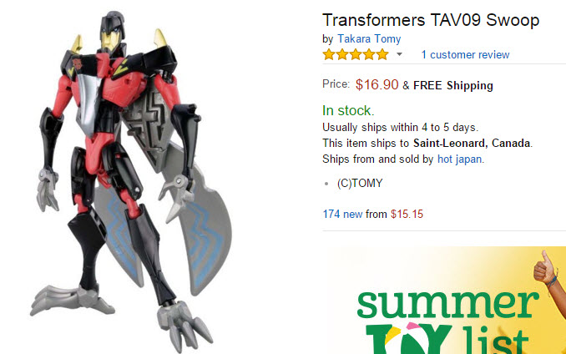Open the Takara Tomy brand link

tap(369, 38)
